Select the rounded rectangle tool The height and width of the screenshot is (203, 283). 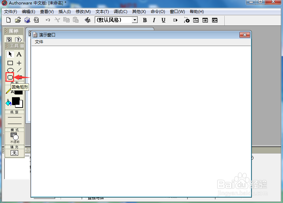[x=10, y=77]
